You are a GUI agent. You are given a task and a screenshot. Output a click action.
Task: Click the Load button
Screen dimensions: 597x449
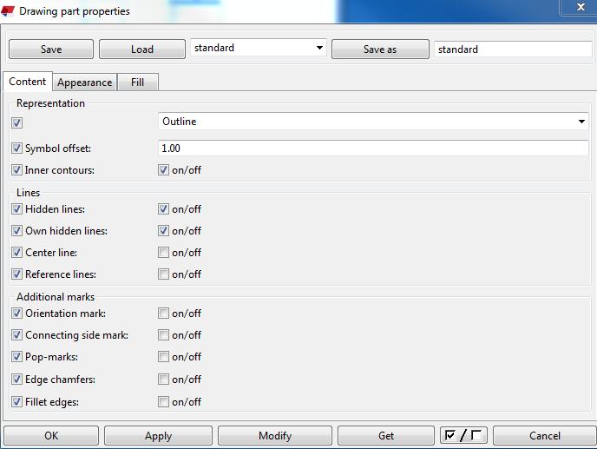point(142,50)
